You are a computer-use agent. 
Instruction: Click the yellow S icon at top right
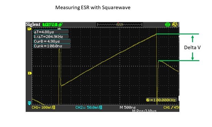175,25
